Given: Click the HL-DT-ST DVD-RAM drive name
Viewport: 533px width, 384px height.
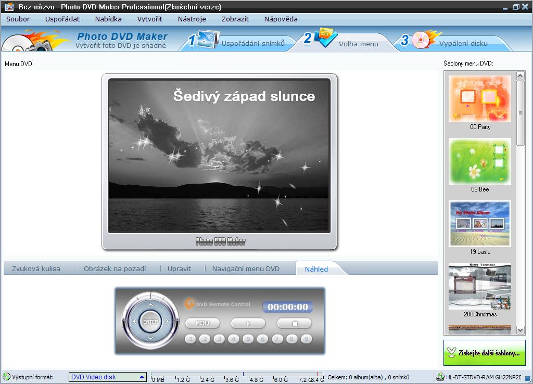Looking at the screenshot, I should pos(484,377).
